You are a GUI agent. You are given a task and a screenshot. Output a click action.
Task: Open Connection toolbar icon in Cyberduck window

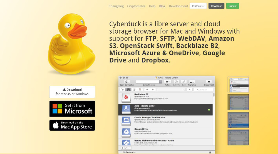pos(127,82)
